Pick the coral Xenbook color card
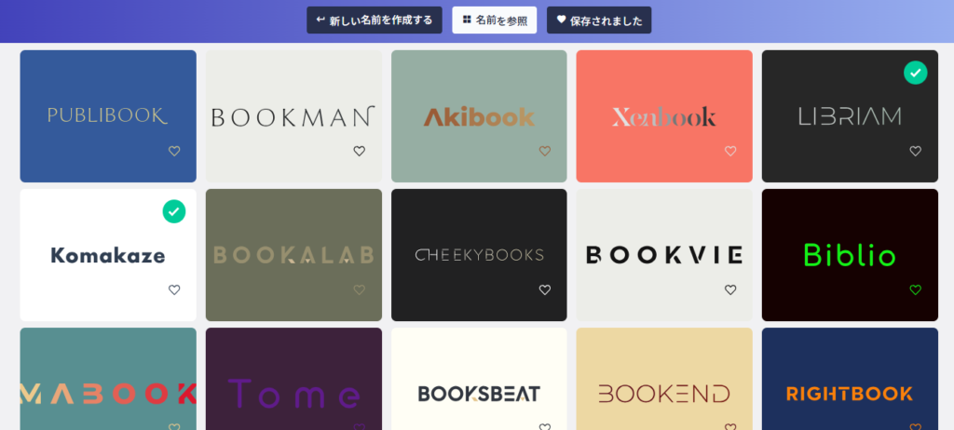This screenshot has width=954, height=430. (664, 116)
